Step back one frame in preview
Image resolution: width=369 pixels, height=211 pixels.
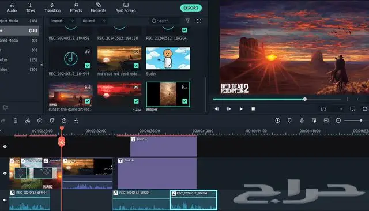[x=217, y=109]
